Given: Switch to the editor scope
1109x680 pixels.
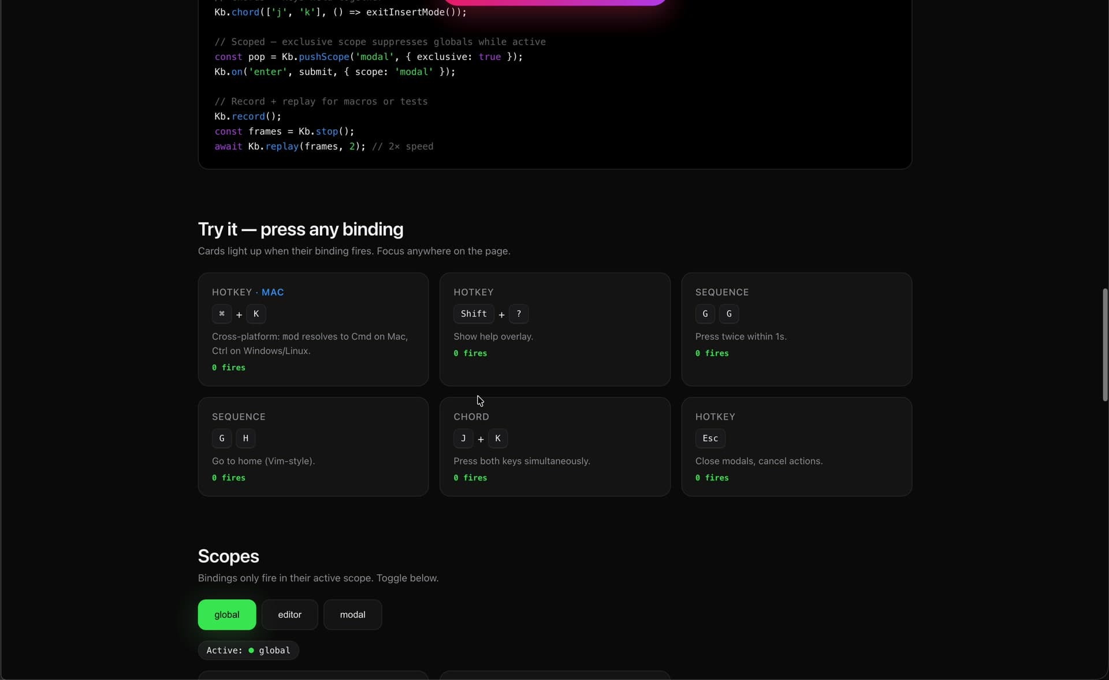Looking at the screenshot, I should 289,614.
